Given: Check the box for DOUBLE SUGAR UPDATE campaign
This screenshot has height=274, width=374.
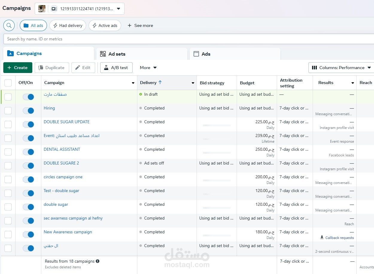Looking at the screenshot, I should click(8, 124).
